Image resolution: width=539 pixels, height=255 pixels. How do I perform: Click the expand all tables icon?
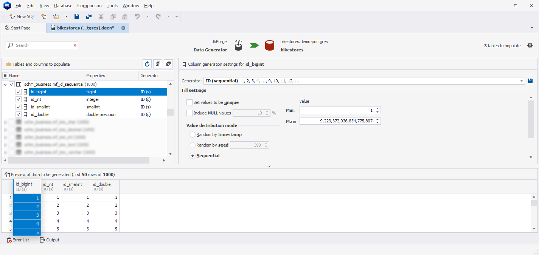pyautogui.click(x=158, y=64)
